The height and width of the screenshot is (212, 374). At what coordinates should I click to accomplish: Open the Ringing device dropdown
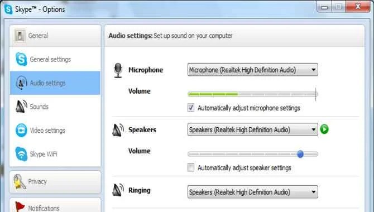253,192
